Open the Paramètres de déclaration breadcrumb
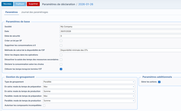The width and height of the screenshot is (181, 111). point(59,4)
